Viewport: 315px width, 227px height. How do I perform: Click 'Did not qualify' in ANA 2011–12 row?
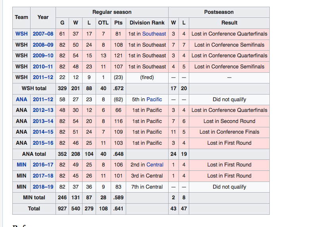(x=229, y=100)
